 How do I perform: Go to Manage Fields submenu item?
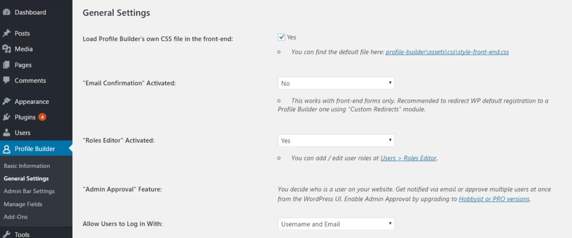[x=23, y=204]
